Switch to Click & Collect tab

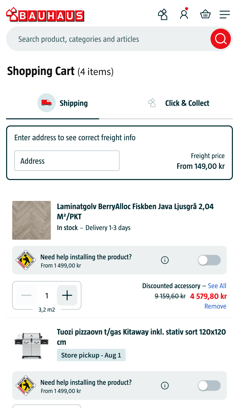(179, 103)
